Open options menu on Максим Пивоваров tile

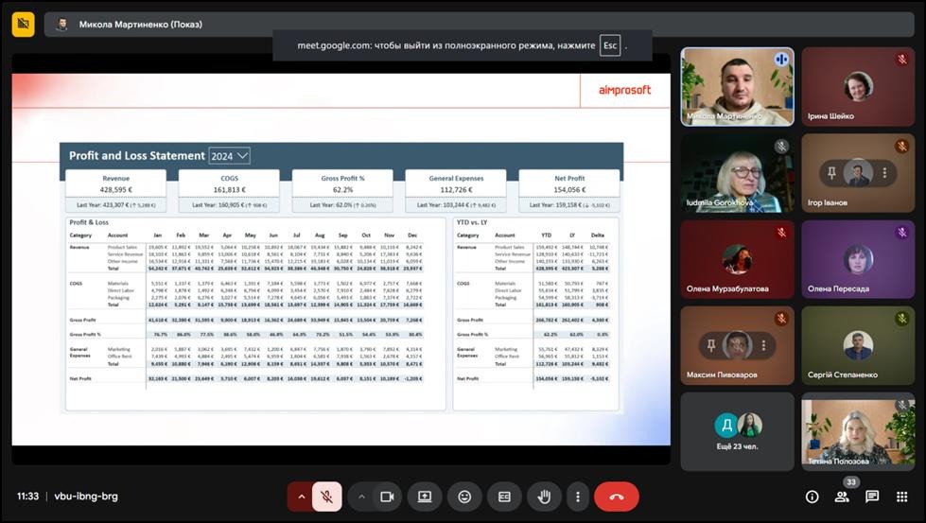pos(763,346)
